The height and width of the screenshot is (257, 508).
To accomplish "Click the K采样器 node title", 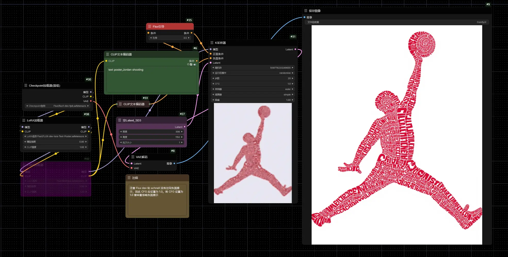I will coord(220,43).
